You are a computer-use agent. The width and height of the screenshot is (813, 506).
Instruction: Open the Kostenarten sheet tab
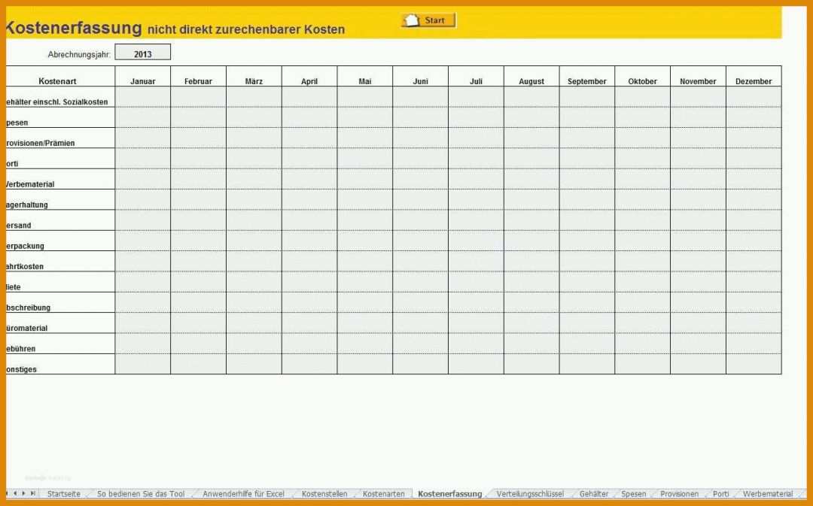(384, 493)
